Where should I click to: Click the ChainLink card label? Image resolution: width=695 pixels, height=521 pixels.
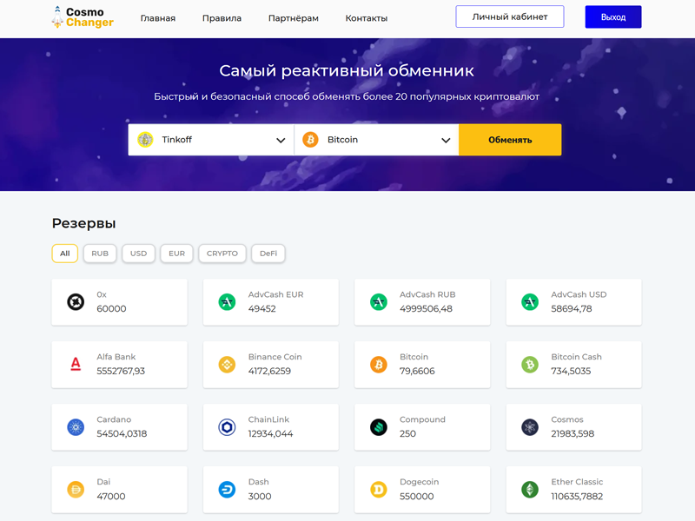(x=268, y=419)
